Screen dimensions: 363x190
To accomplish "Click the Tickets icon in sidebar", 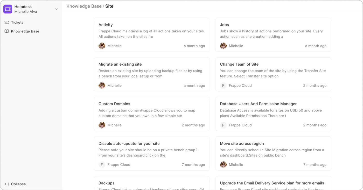I will pos(7,23).
